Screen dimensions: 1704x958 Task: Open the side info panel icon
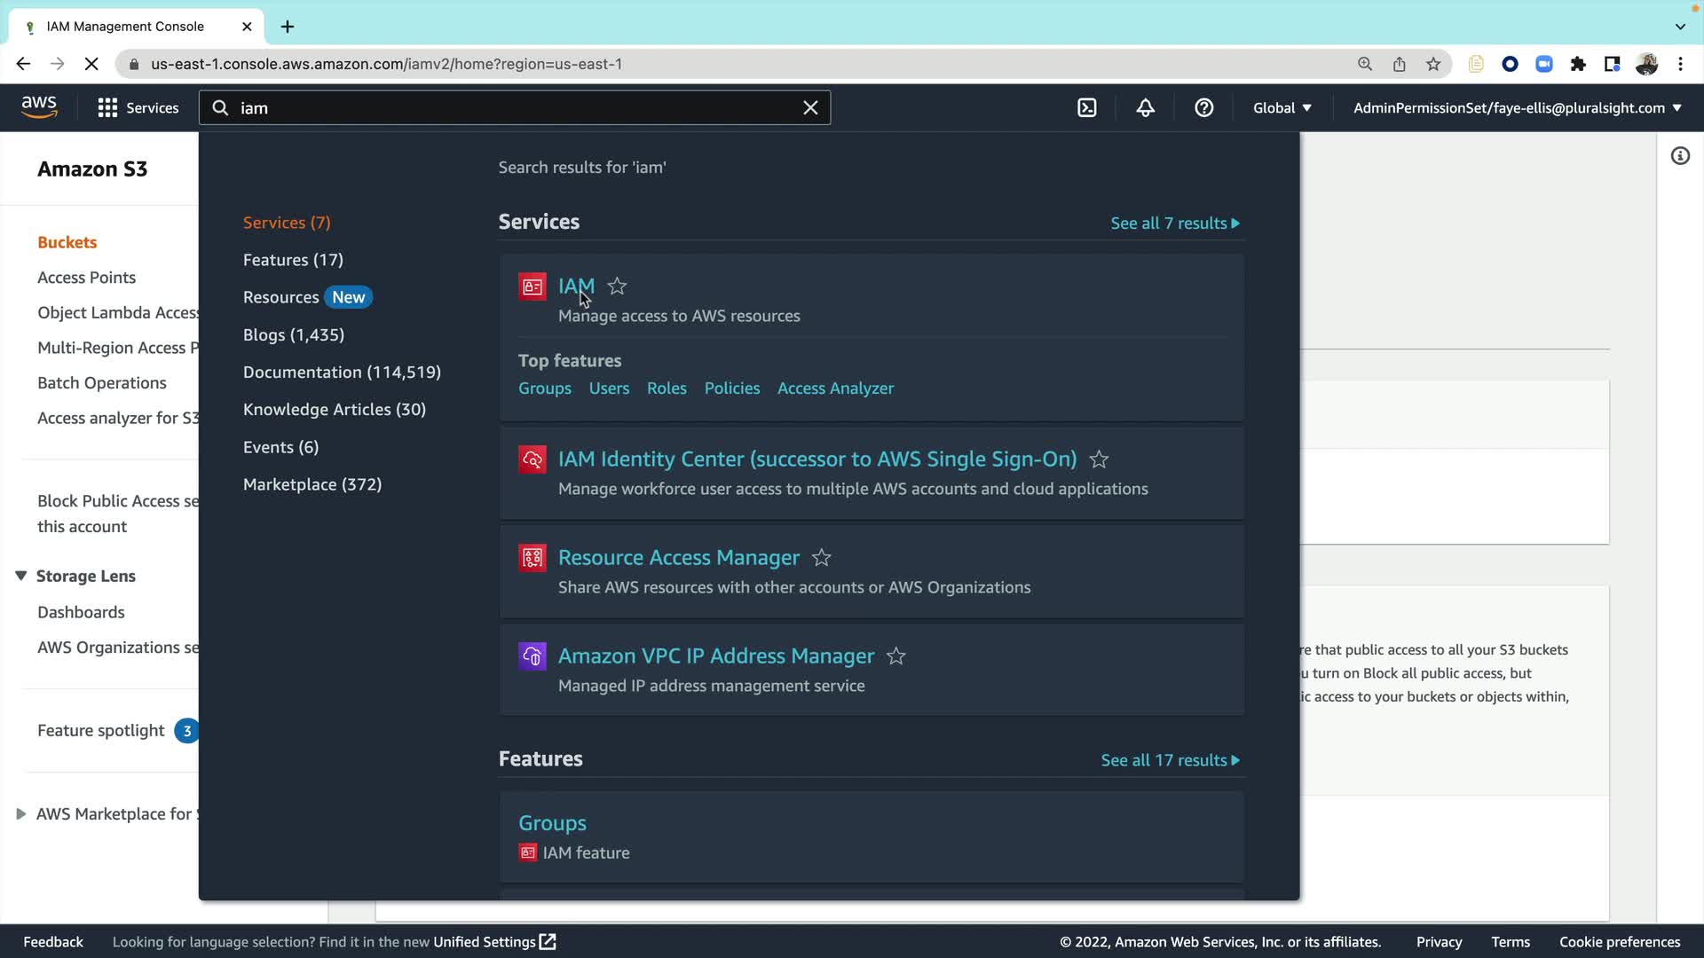point(1680,156)
